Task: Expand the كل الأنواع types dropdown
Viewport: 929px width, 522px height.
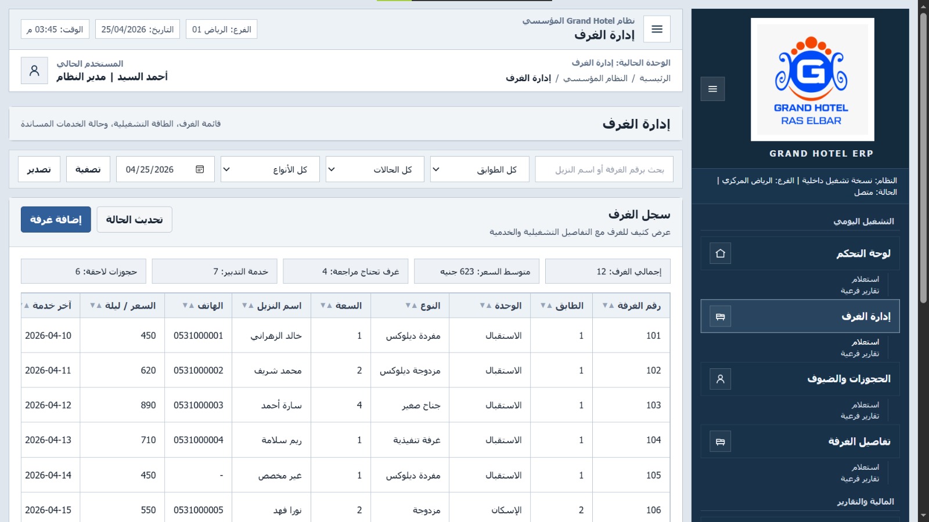Action: pyautogui.click(x=270, y=169)
